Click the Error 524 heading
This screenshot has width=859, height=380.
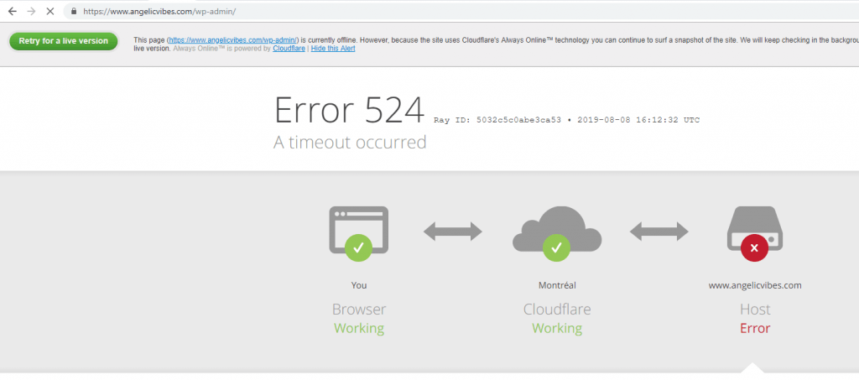coord(349,110)
